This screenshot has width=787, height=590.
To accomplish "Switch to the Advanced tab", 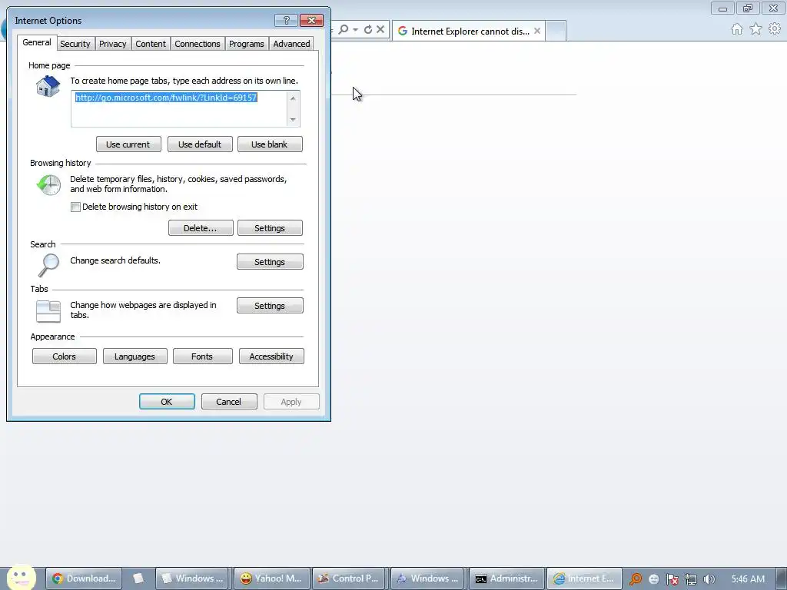I will (x=291, y=44).
